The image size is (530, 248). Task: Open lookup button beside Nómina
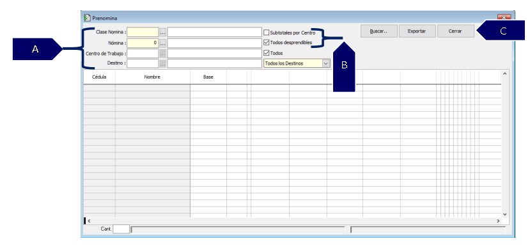[x=163, y=43]
